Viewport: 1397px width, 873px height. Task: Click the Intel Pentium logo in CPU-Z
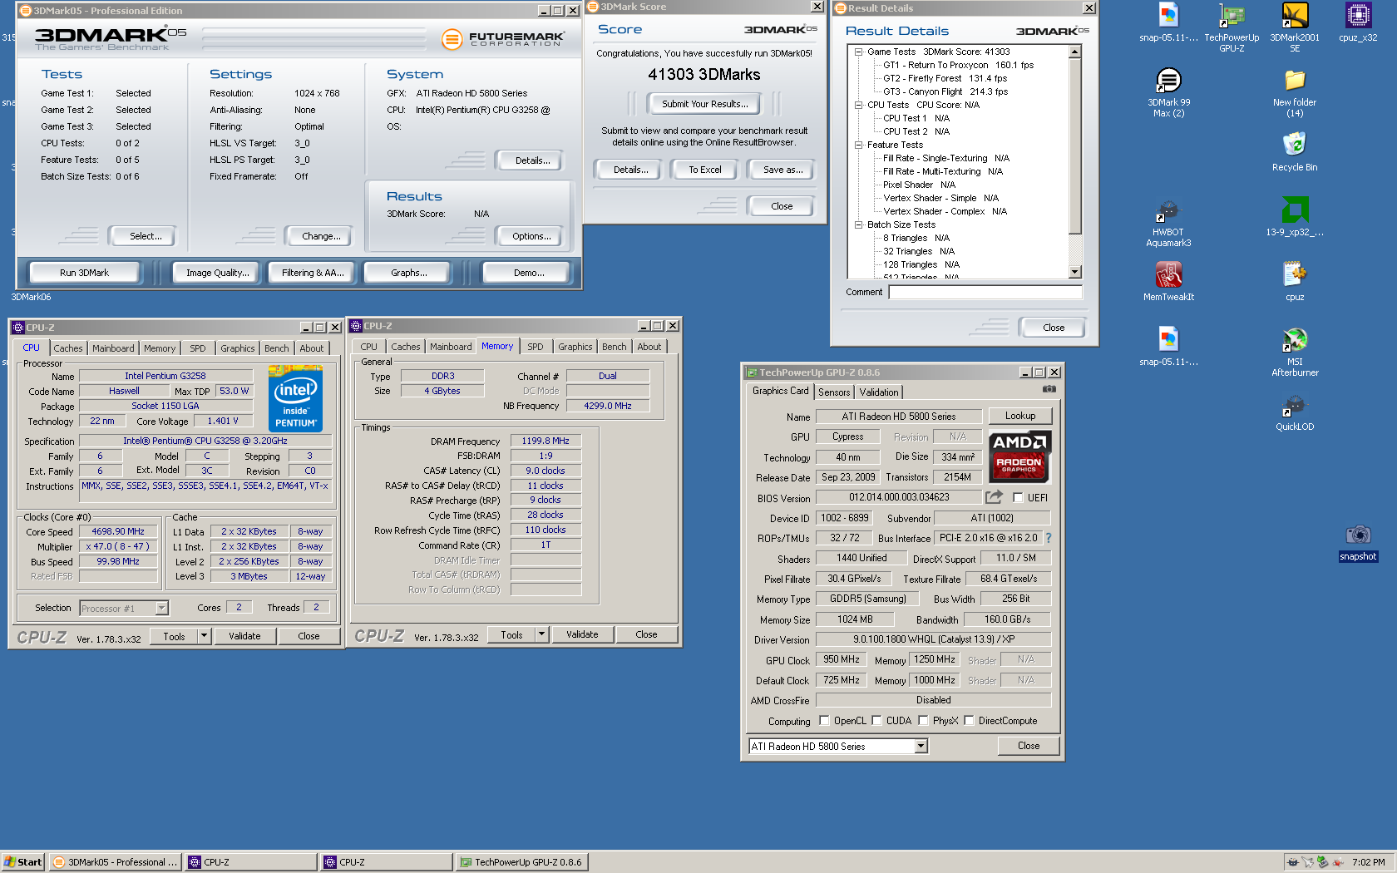click(296, 398)
